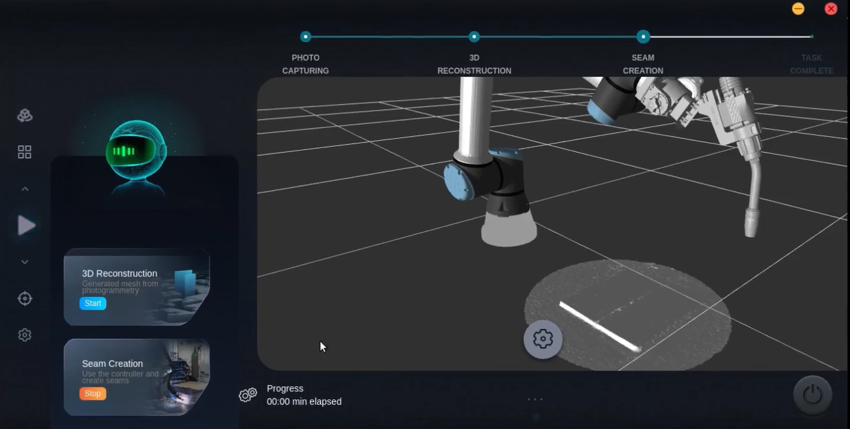Screen dimensions: 850x429
Task: Click the 3D Reconstruction node on the progress bar
Action: (474, 38)
